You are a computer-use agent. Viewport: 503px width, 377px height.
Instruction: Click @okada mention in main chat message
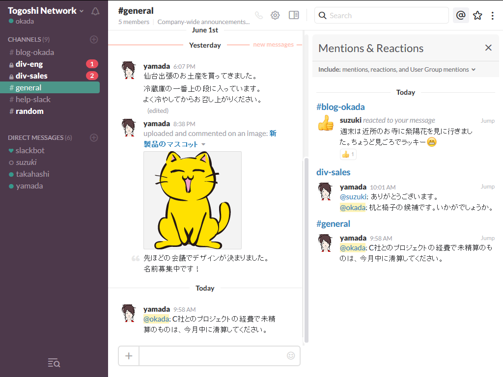coord(156,319)
